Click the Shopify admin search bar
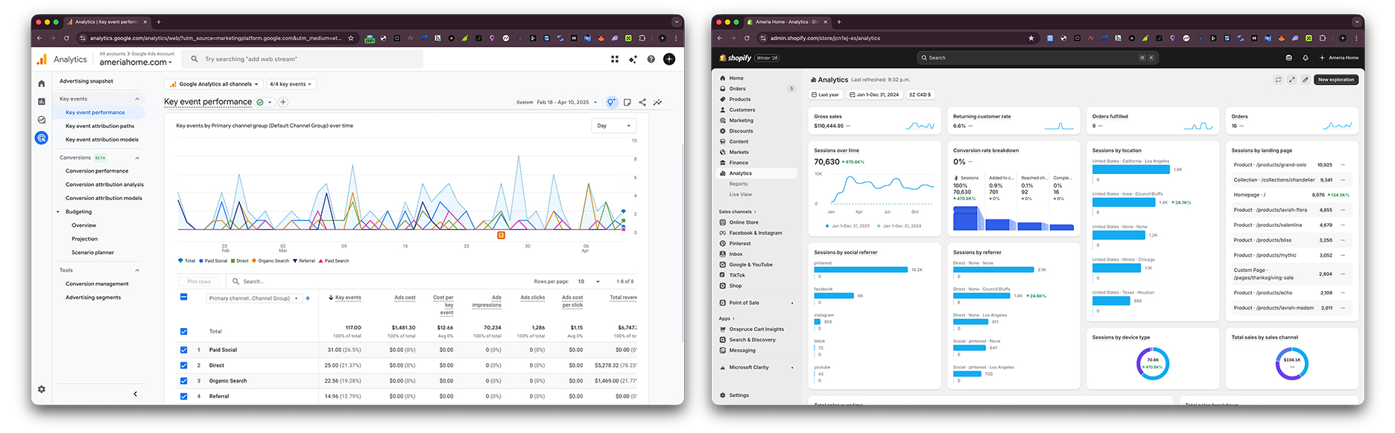This screenshot has width=1395, height=433. (x=1039, y=57)
